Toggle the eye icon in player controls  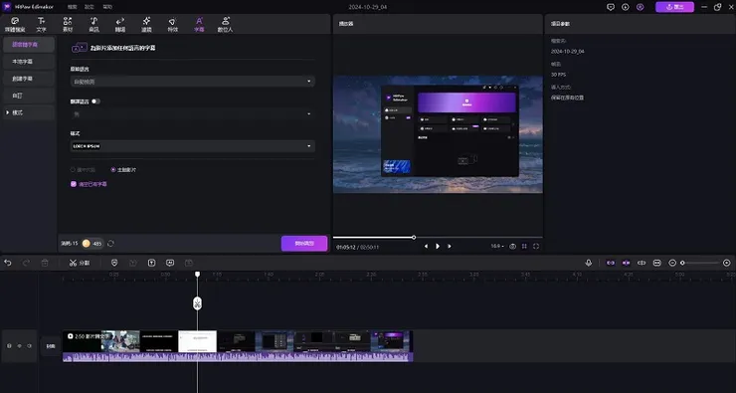tap(512, 246)
